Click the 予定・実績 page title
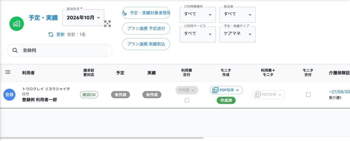350x141 pixels. [43, 18]
